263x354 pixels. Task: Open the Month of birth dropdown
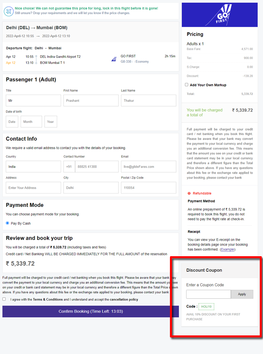pos(31,122)
